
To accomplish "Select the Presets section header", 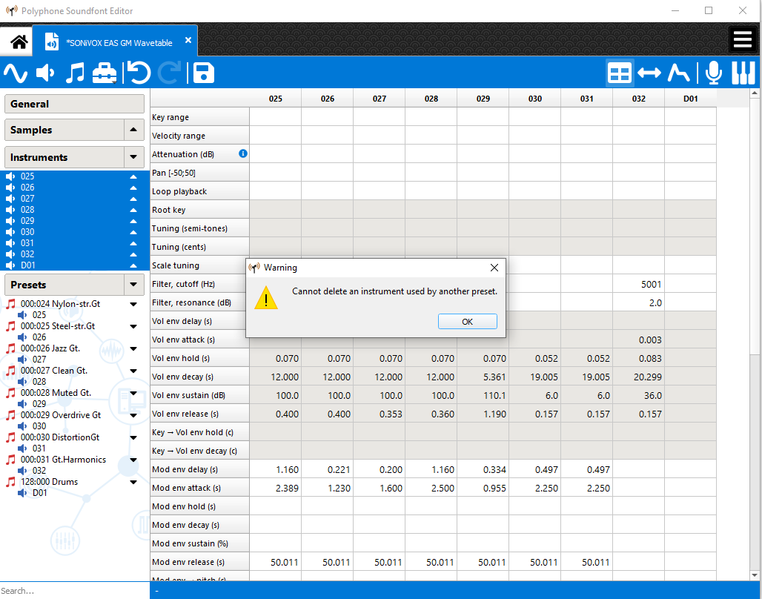I will [64, 285].
